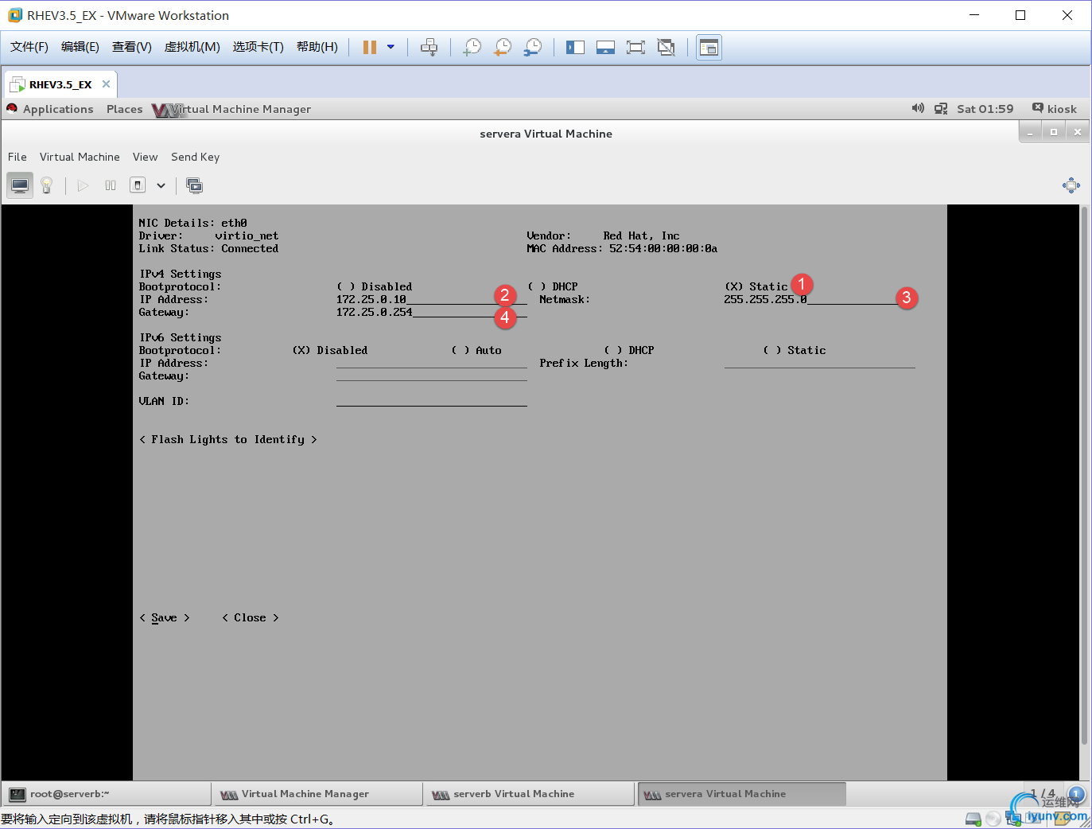Switch to servera Virtual Machine taskbar item
This screenshot has width=1092, height=829.
pyautogui.click(x=742, y=794)
